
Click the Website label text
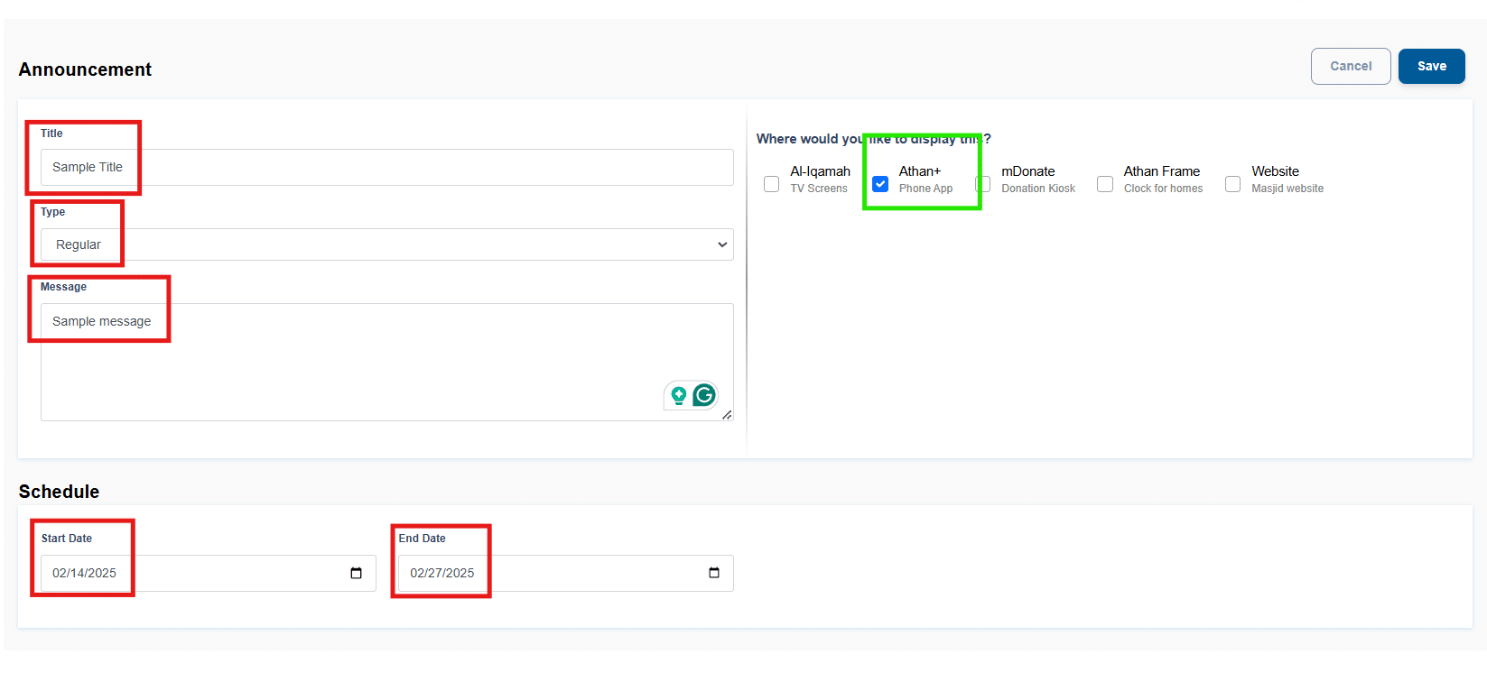1275,171
